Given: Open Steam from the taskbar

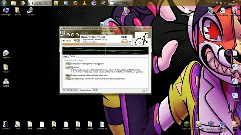Looking at the screenshot, I should point(103,3).
